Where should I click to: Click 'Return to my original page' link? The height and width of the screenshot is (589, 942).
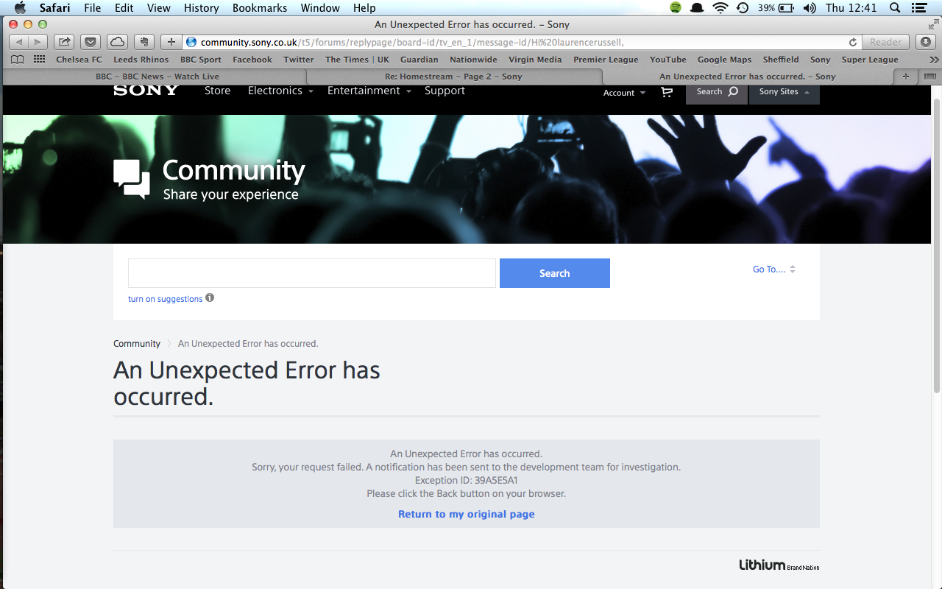[466, 514]
